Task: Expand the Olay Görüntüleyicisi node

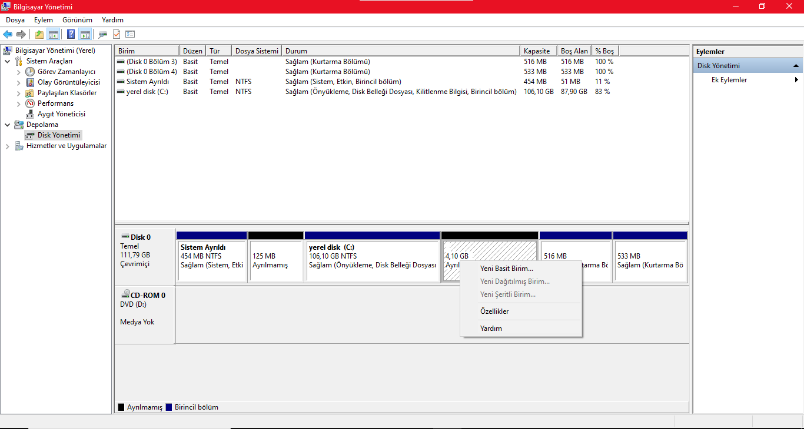Action: (18, 82)
